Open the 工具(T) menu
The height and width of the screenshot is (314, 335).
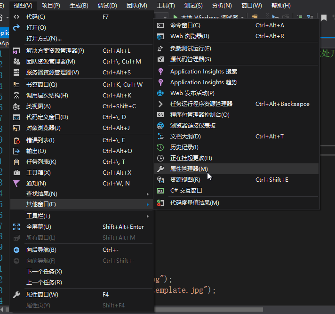point(166,6)
